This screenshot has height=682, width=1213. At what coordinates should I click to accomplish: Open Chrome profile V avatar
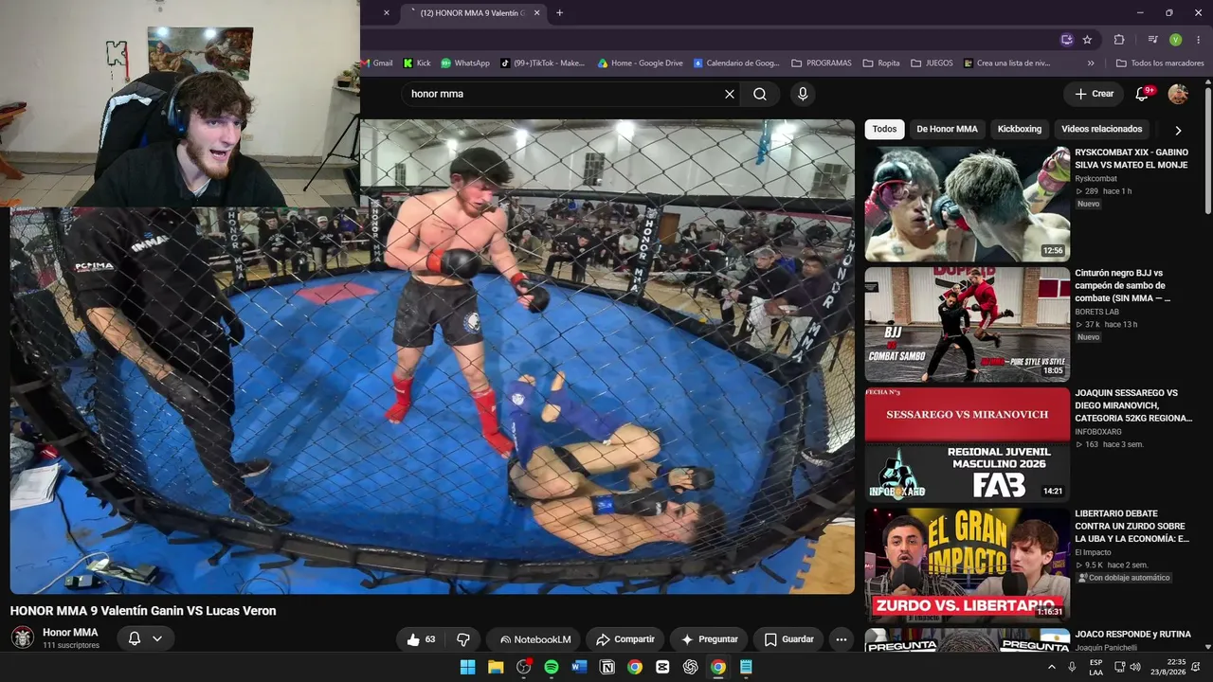pos(1175,40)
